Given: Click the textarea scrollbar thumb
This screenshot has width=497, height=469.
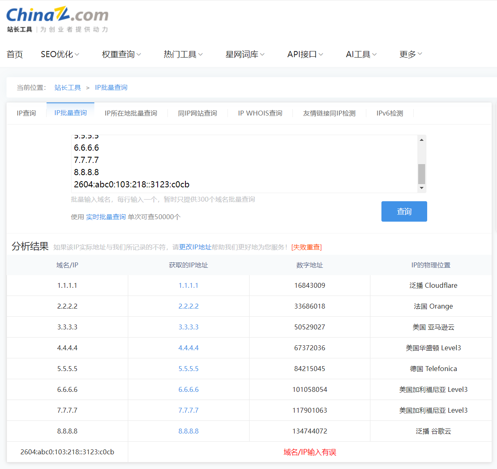Looking at the screenshot, I should [421, 174].
